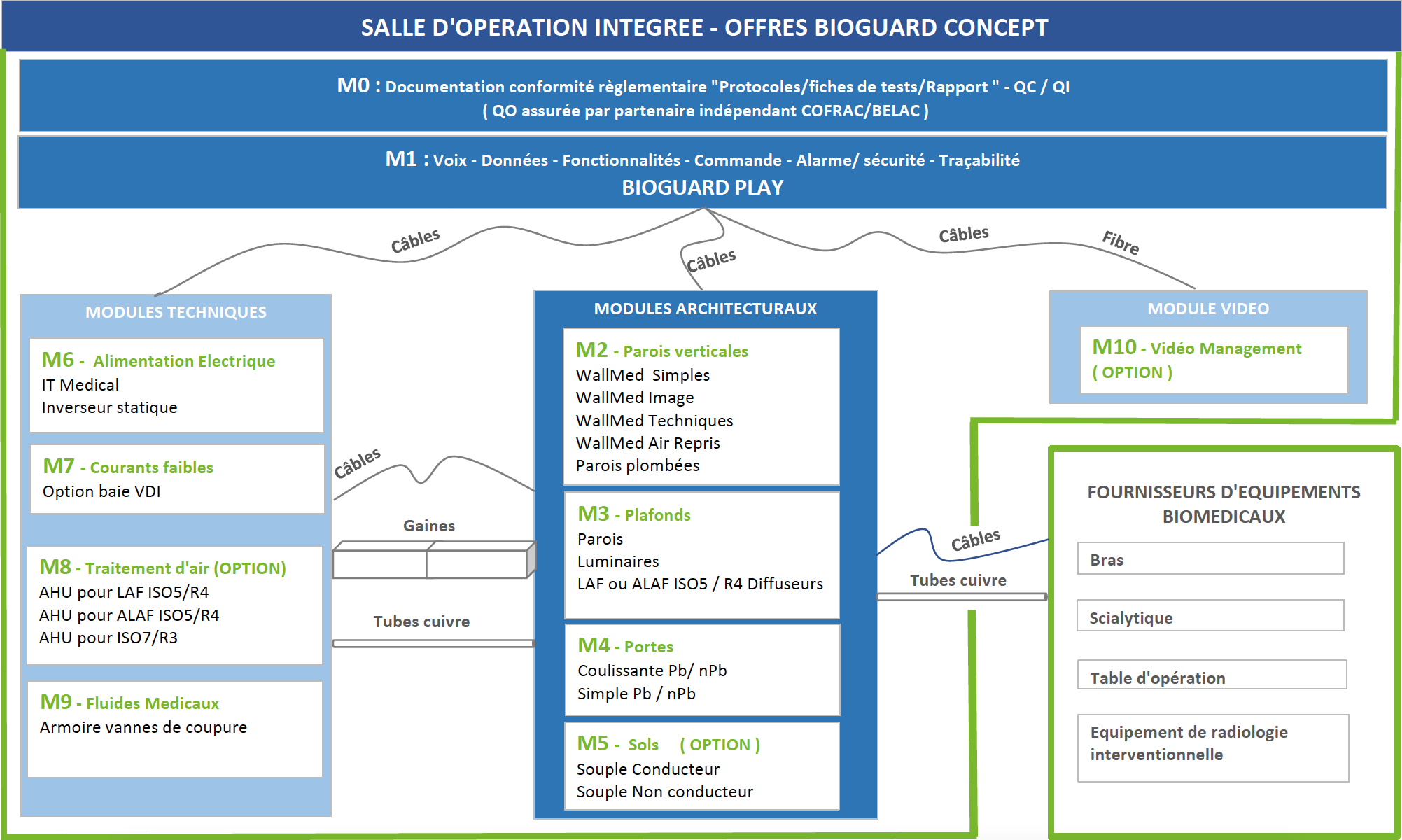Select the M10 - Vidéo Management box
Screen dimensions: 1402x840
[1214, 360]
